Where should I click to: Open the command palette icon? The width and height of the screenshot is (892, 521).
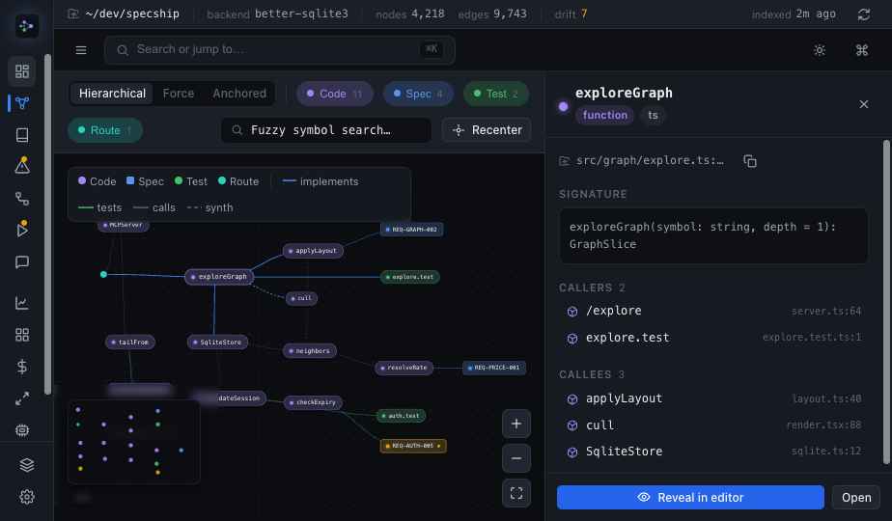(862, 50)
